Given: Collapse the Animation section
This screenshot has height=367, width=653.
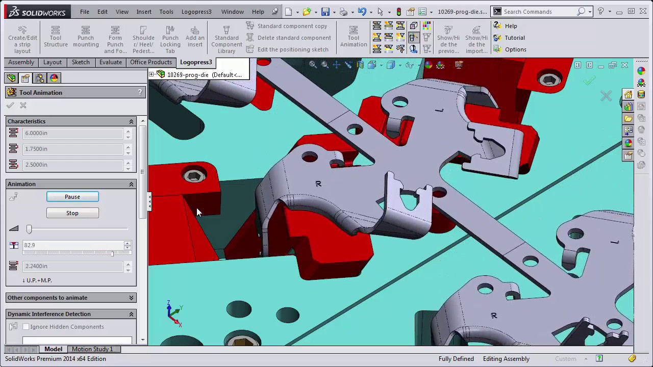Looking at the screenshot, I should click(131, 184).
